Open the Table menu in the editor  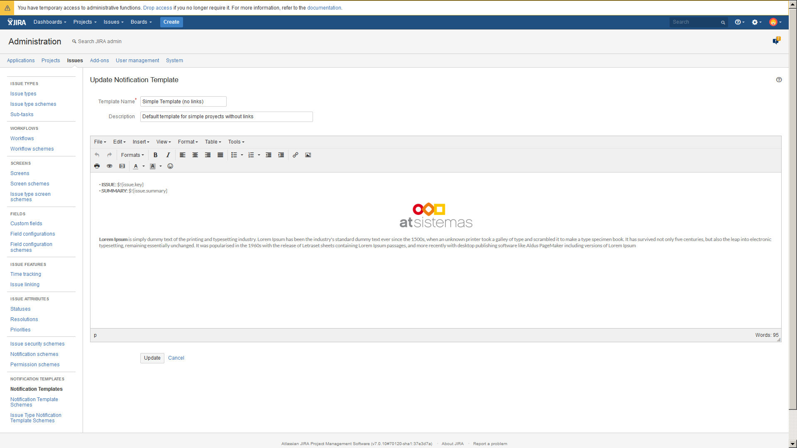click(213, 142)
